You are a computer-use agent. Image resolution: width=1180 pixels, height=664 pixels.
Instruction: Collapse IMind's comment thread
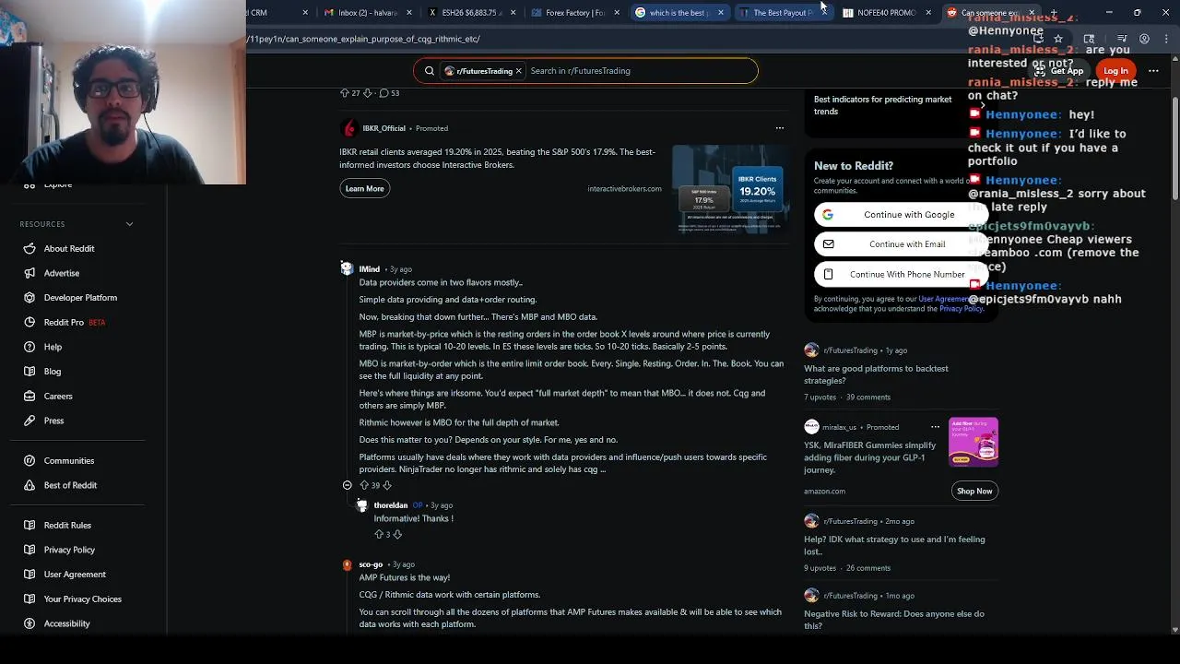pyautogui.click(x=348, y=485)
